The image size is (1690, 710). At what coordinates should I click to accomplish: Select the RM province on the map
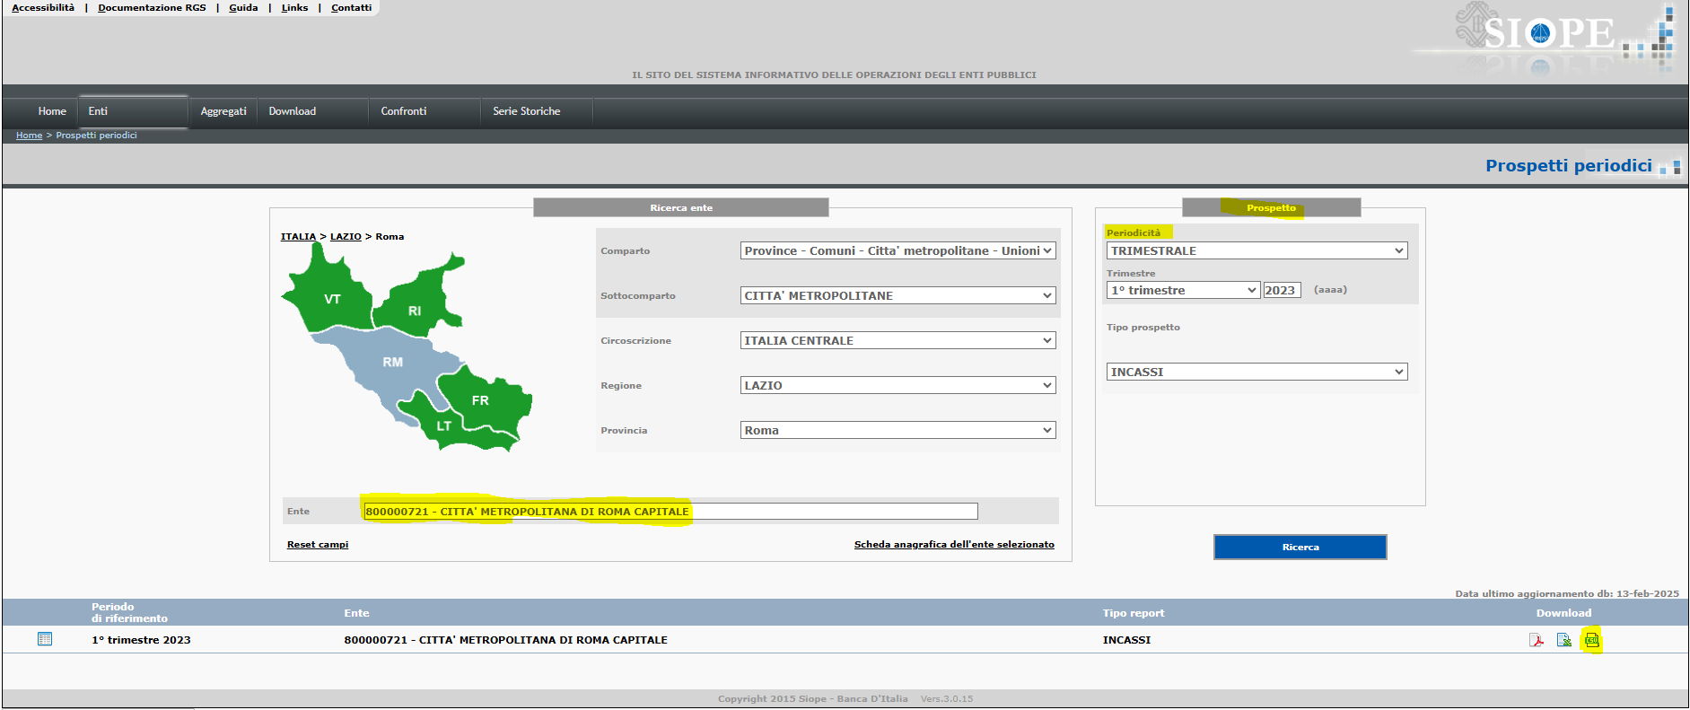pyautogui.click(x=392, y=363)
